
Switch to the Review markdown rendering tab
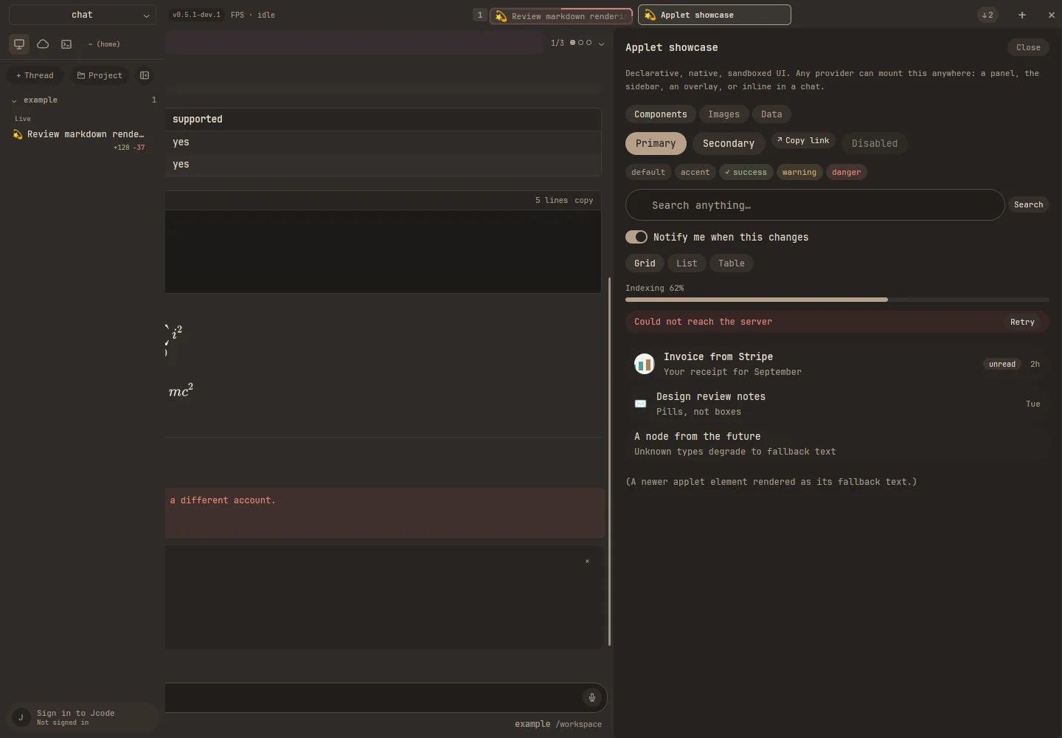(x=561, y=15)
